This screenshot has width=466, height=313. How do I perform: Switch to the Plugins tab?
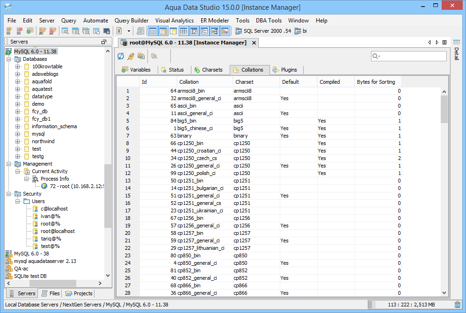[x=285, y=70]
